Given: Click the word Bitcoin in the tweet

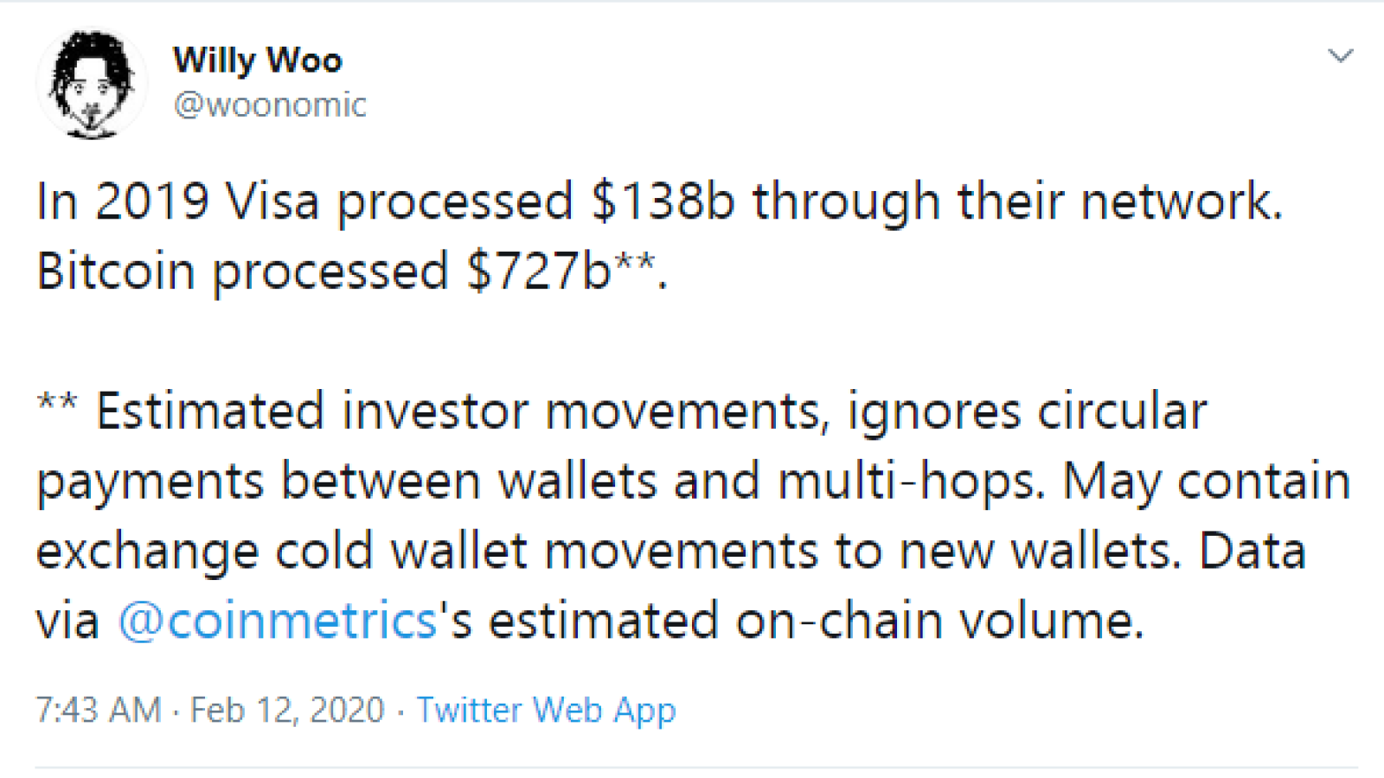Looking at the screenshot, I should pyautogui.click(x=116, y=271).
